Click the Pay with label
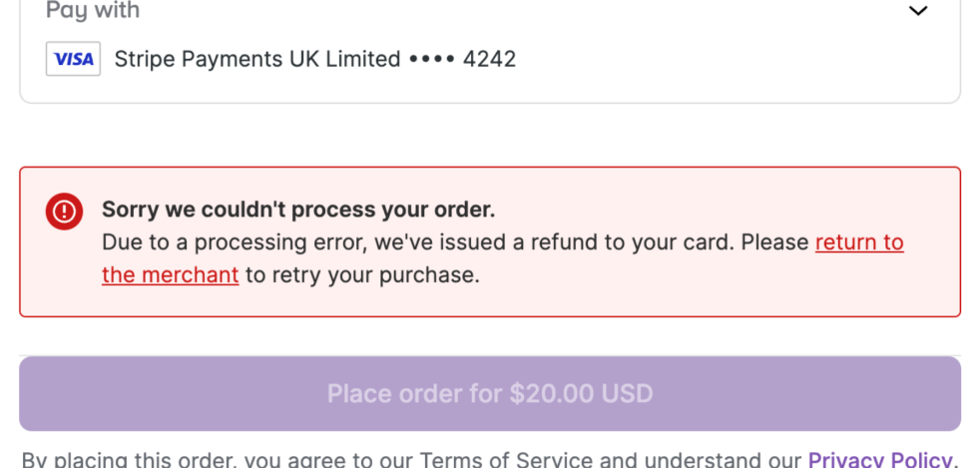Image resolution: width=978 pixels, height=468 pixels. (93, 11)
